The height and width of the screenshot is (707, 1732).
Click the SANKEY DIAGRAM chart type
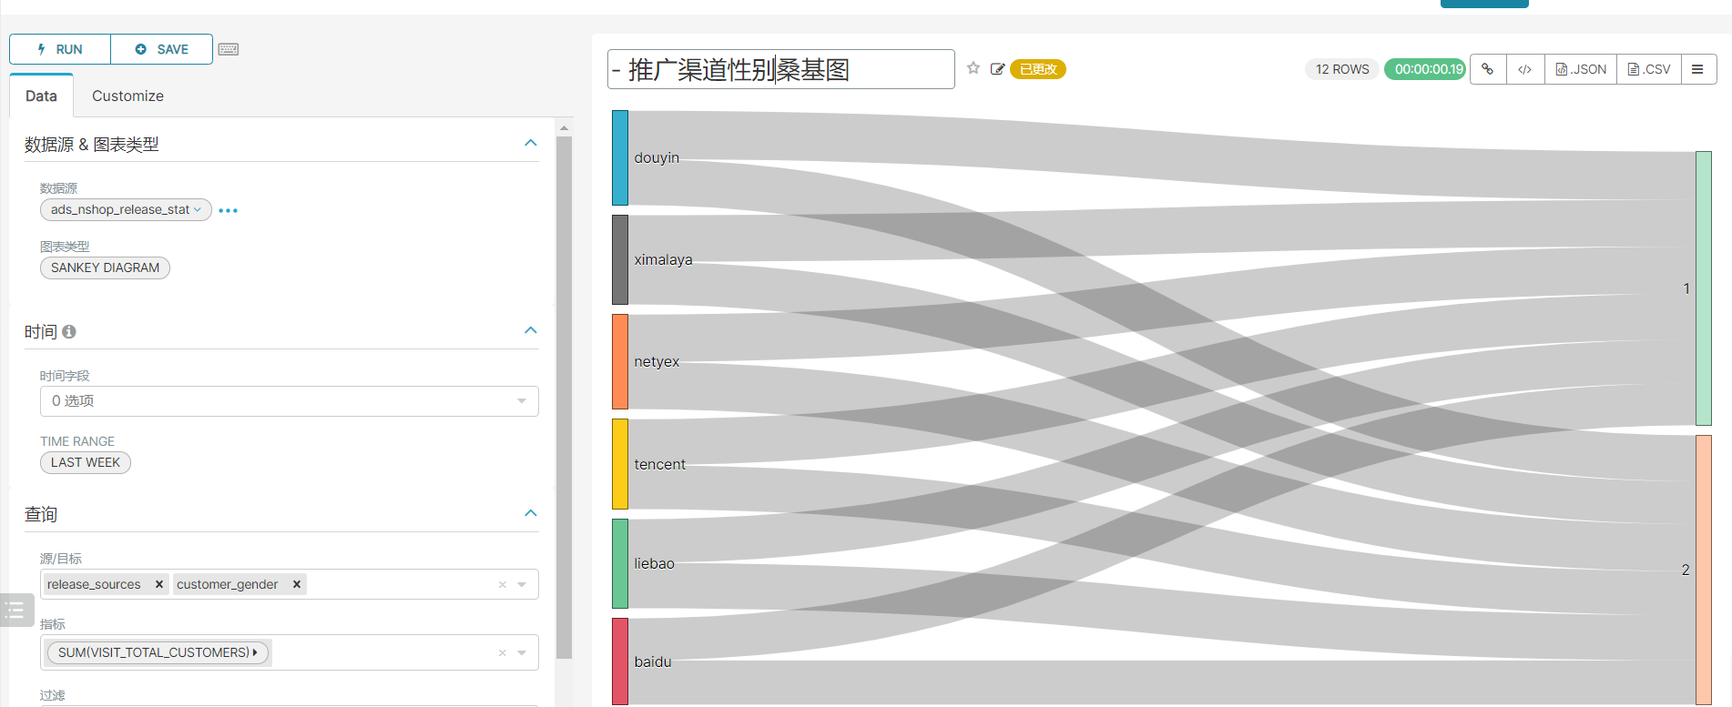(105, 268)
